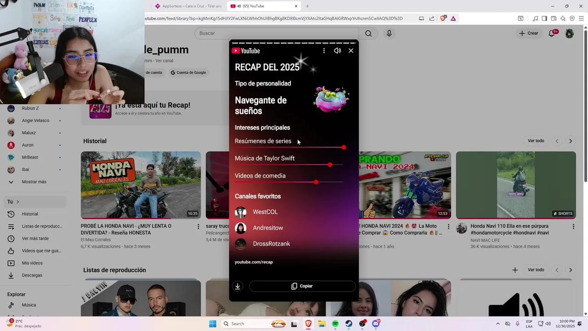Viewport: 588px width, 331px height.
Task: Click Ver todo next to Historial
Action: (536, 141)
